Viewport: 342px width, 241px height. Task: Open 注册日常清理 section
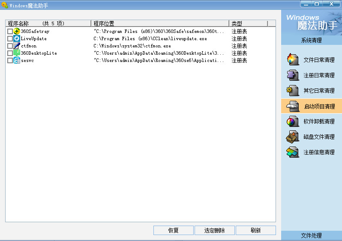click(x=312, y=75)
